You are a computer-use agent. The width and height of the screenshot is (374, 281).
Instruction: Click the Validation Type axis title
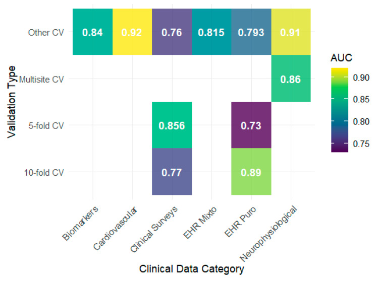tap(12, 102)
